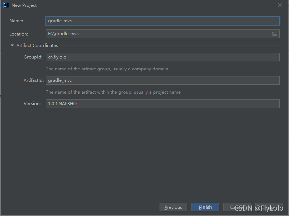Click the Name input field
This screenshot has height=216, width=289.
click(162, 21)
